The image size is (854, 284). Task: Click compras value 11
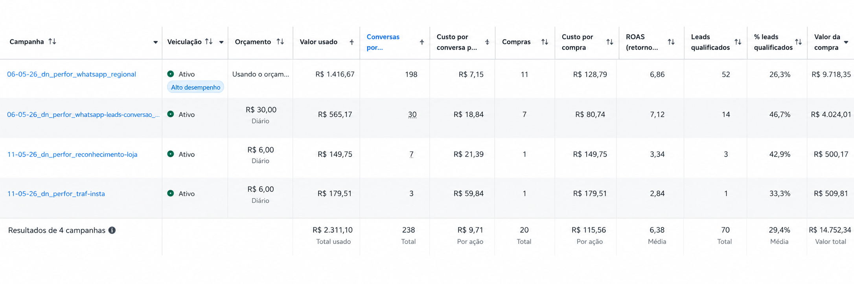(525, 74)
